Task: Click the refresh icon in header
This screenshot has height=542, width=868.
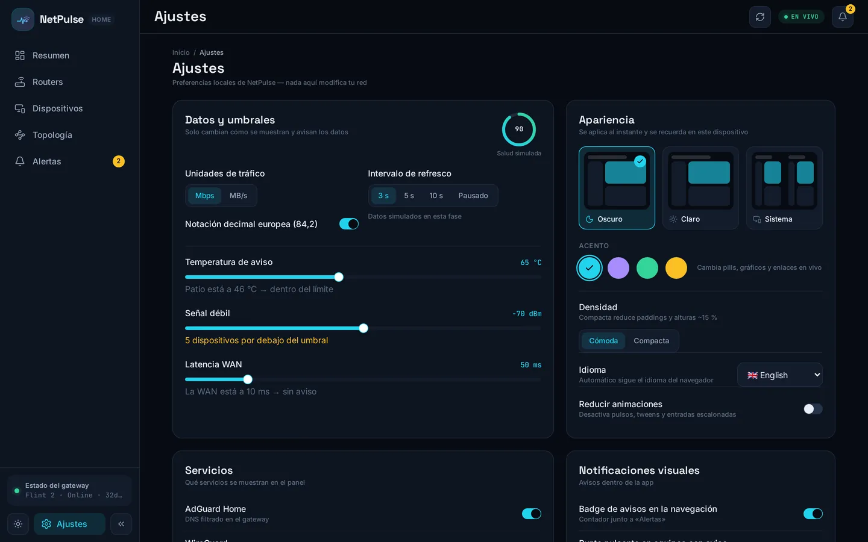Action: [760, 17]
